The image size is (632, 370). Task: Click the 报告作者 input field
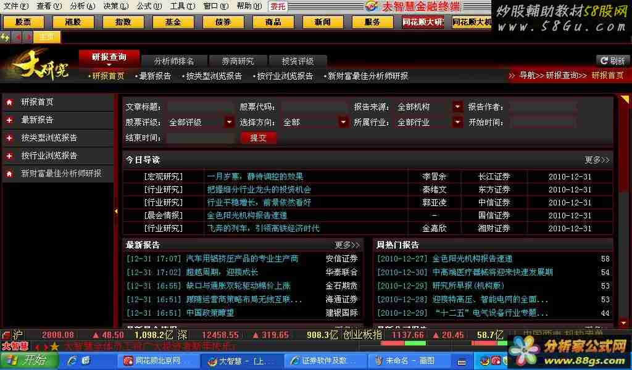click(x=543, y=107)
